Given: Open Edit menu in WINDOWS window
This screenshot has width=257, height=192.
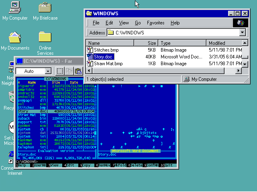Looking at the screenshot, I should coord(109,23).
